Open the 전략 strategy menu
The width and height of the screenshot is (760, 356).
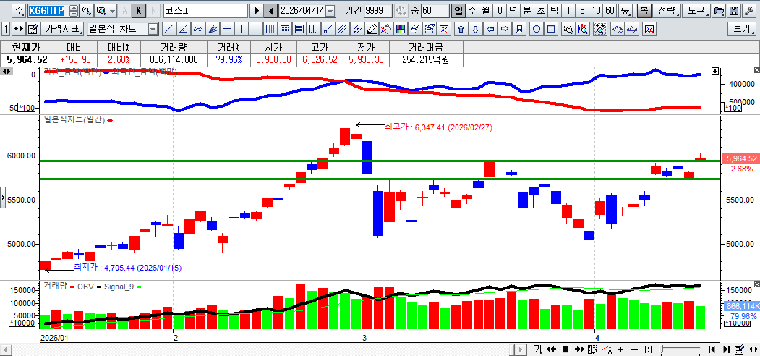669,11
